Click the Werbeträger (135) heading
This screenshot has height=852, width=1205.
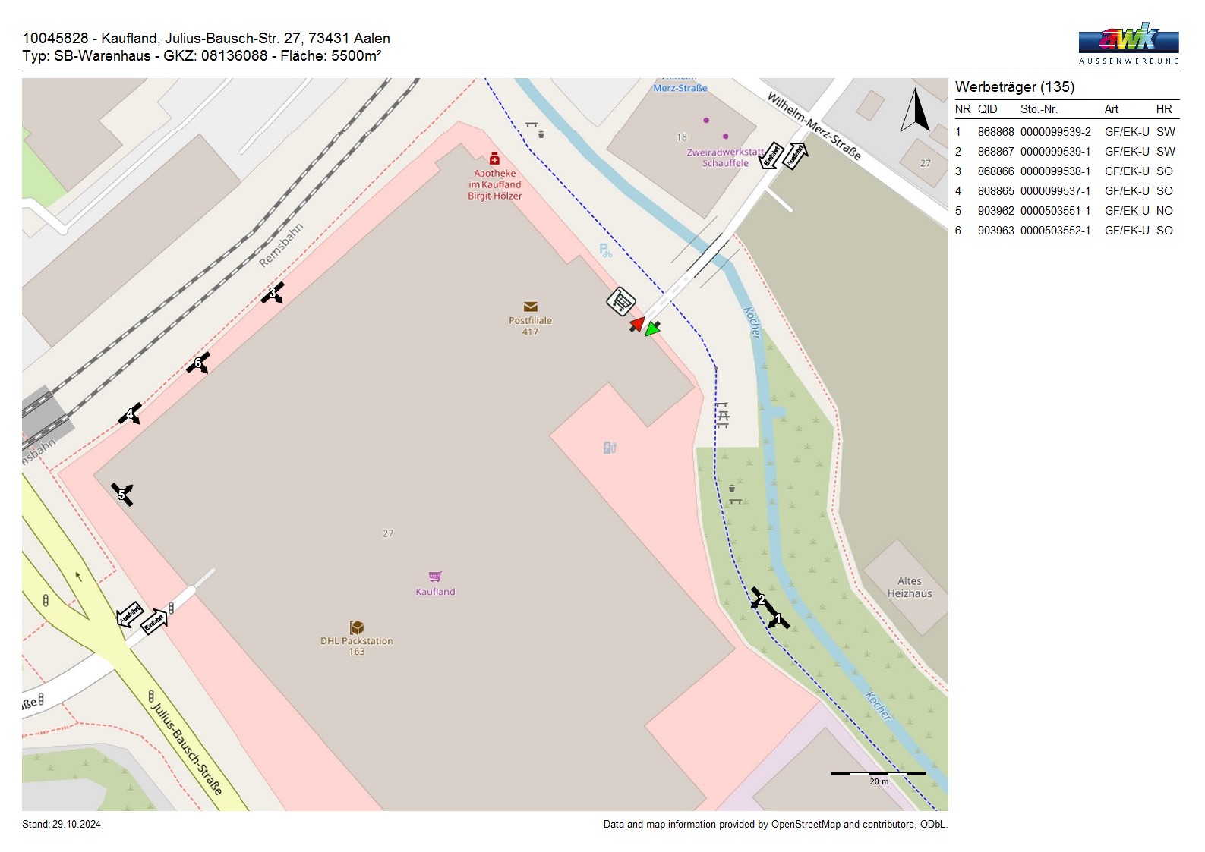tap(1014, 87)
